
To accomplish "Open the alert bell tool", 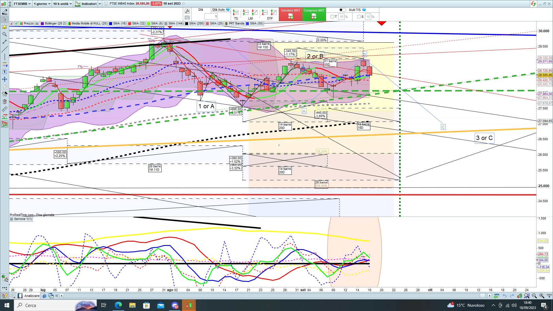I will [x=5, y=27].
